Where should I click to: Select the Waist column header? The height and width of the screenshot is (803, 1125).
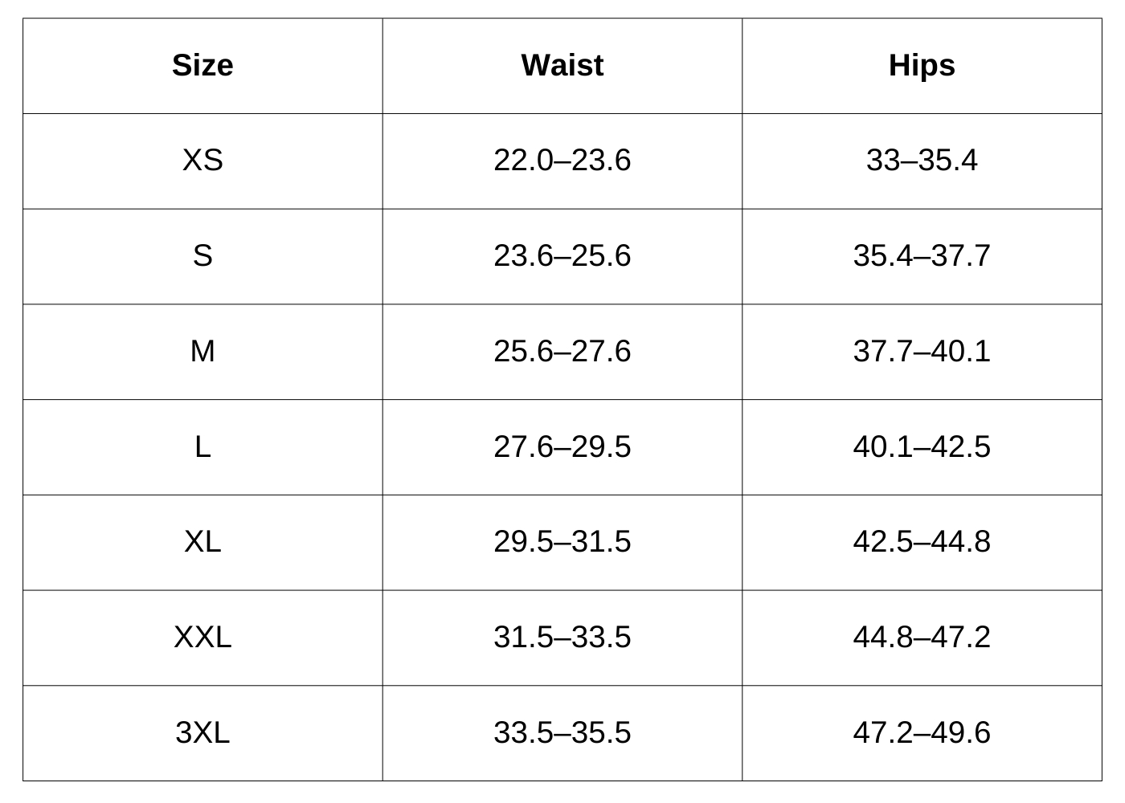[x=562, y=66]
